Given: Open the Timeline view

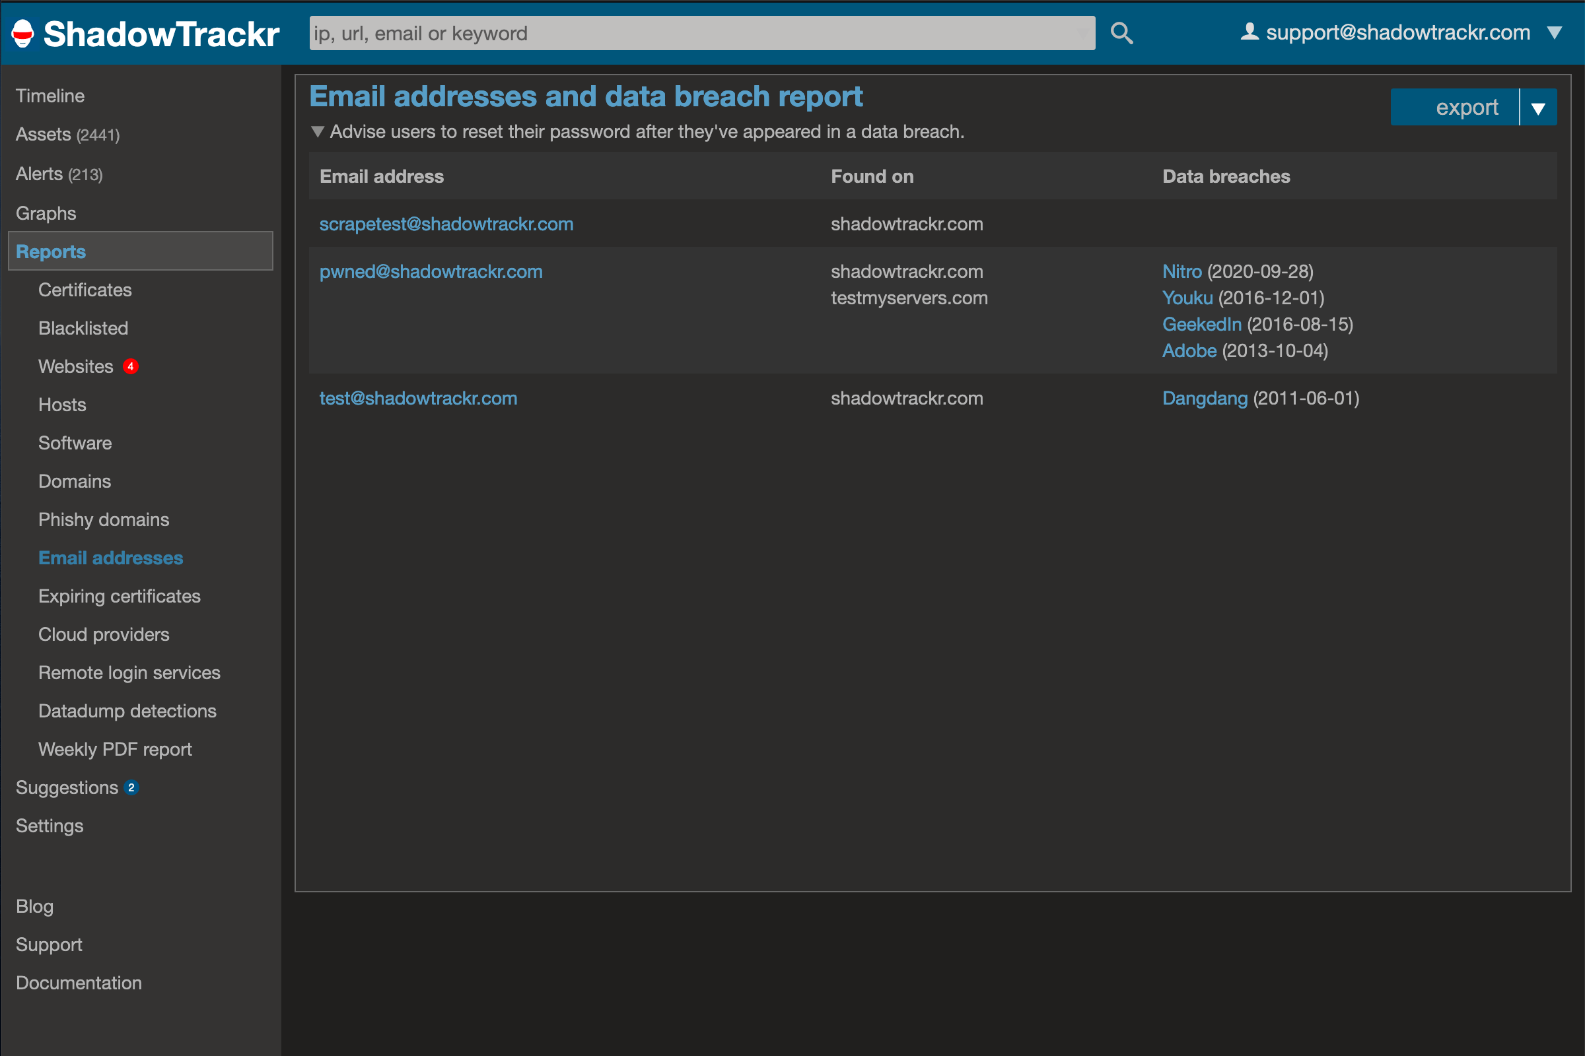Looking at the screenshot, I should coord(50,95).
